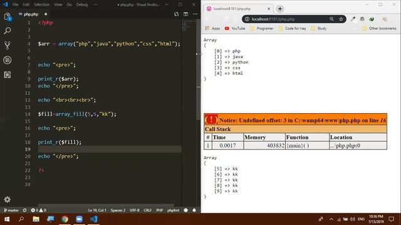401x225 pixels.
Task: Click the {main}( ) function cell
Action: click(x=307, y=146)
